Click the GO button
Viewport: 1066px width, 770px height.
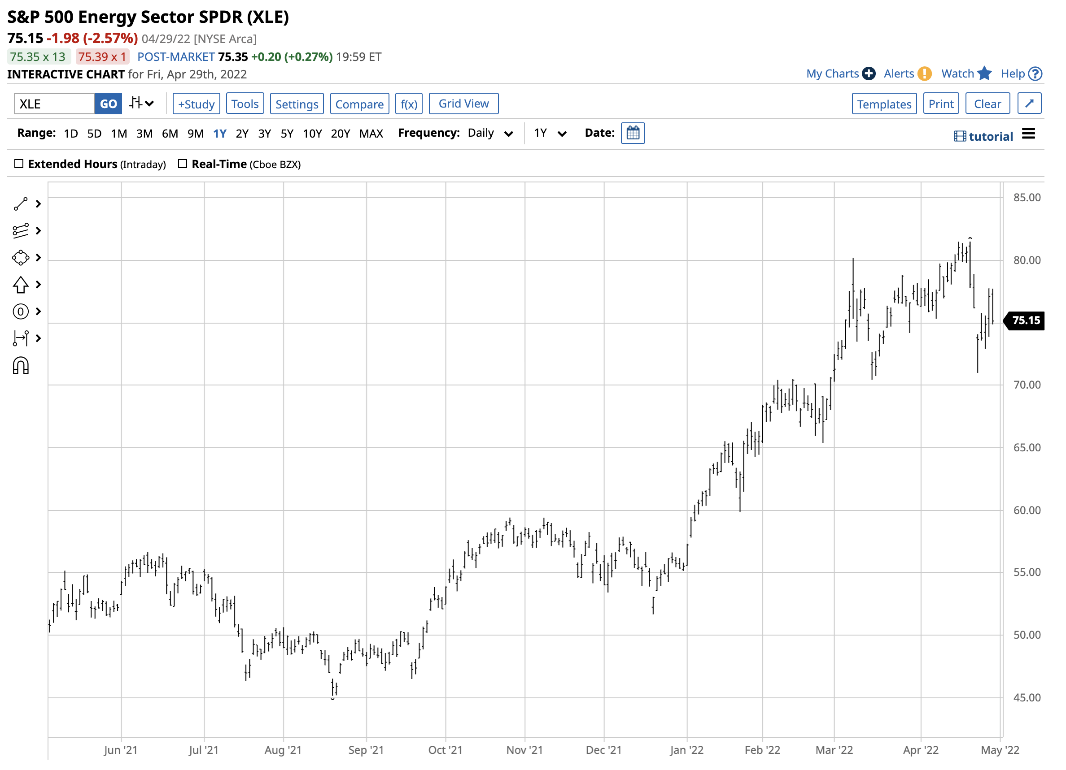click(x=109, y=104)
